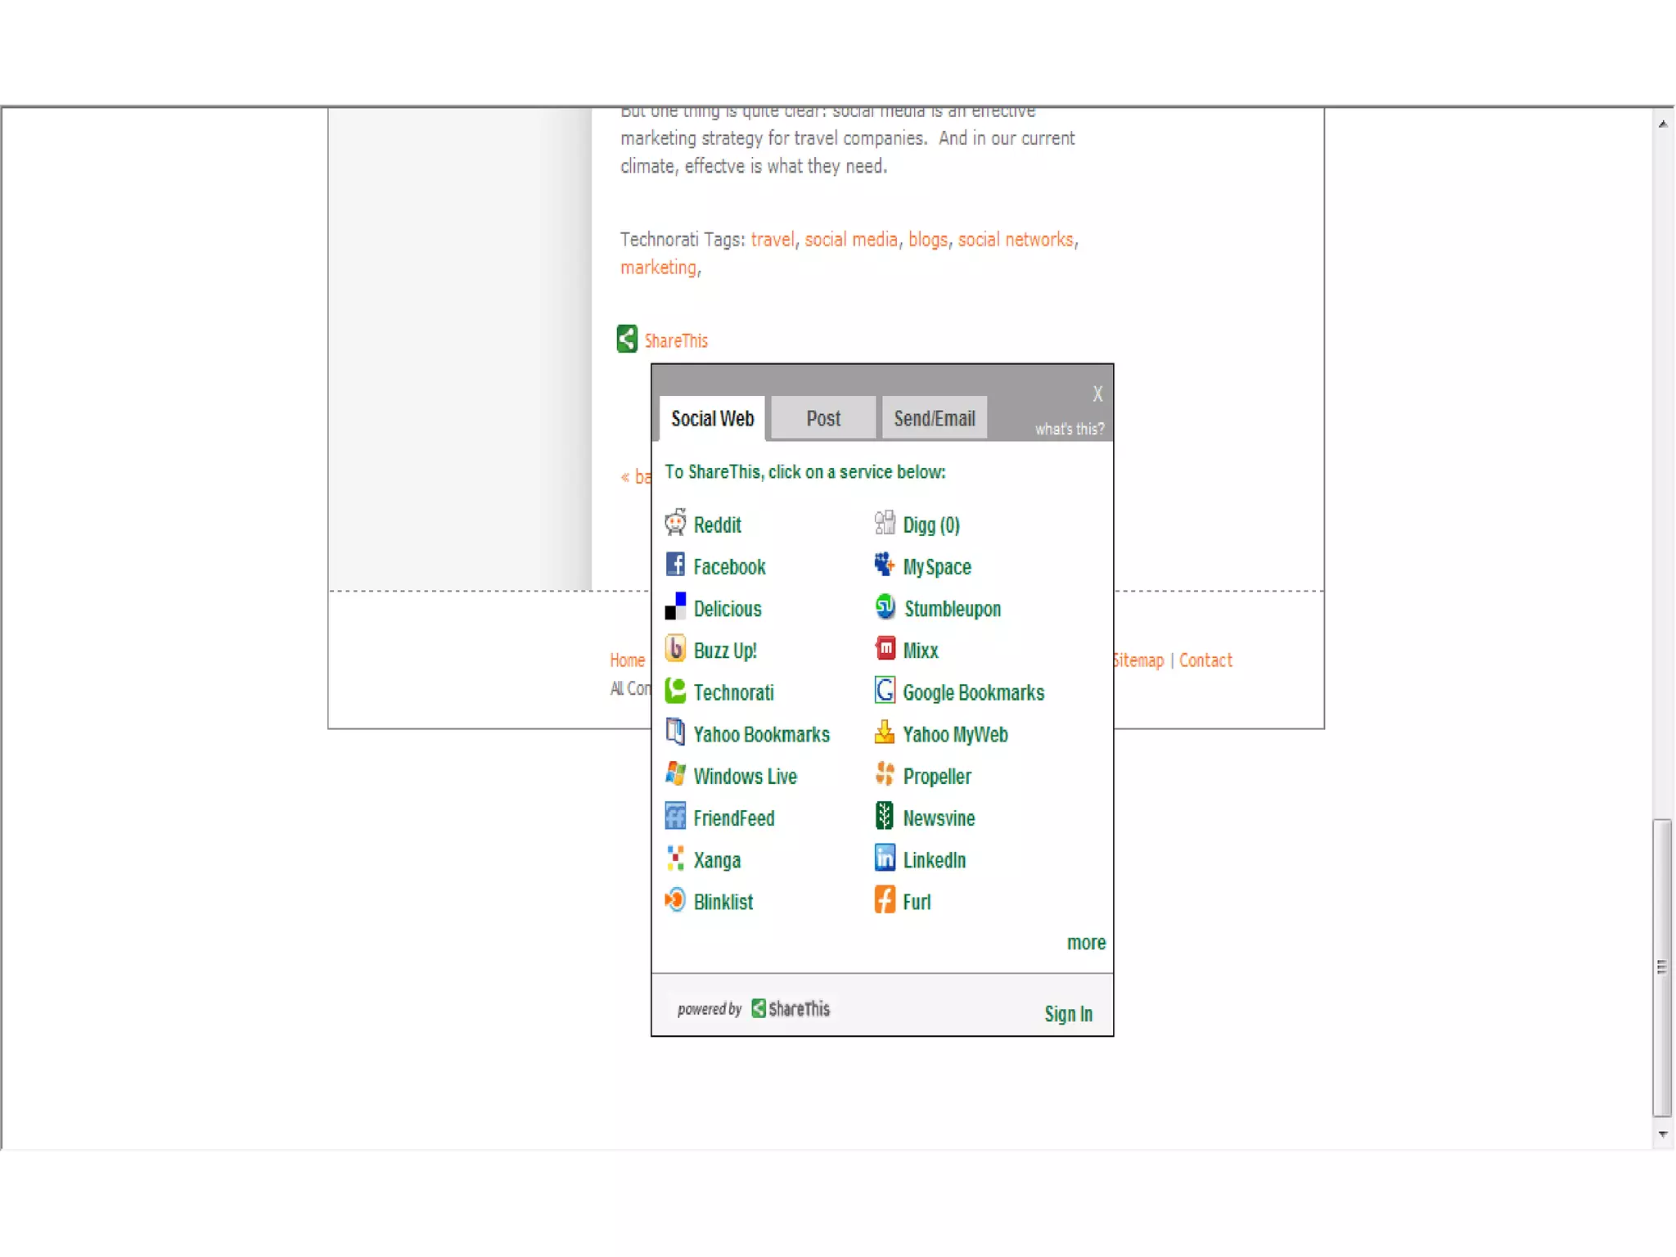1676x1257 pixels.
Task: Open the travel Technorati tag
Action: [x=773, y=240]
